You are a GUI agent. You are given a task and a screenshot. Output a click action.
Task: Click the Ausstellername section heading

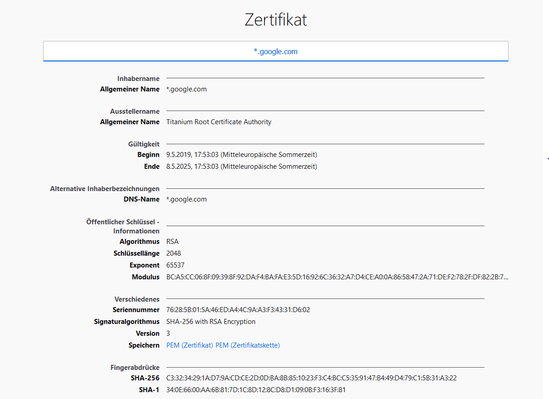[135, 111]
